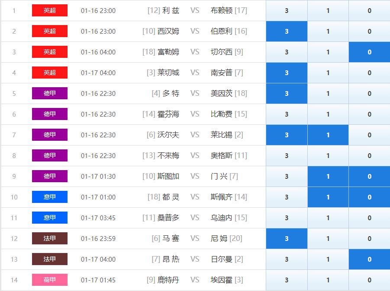Deselect 0 for 都灵 vs 斯佩齐

click(x=369, y=197)
